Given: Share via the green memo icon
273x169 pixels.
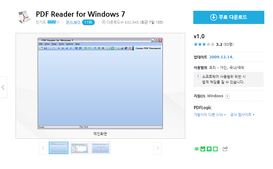Looking at the screenshot, I should pyautogui.click(x=215, y=149).
